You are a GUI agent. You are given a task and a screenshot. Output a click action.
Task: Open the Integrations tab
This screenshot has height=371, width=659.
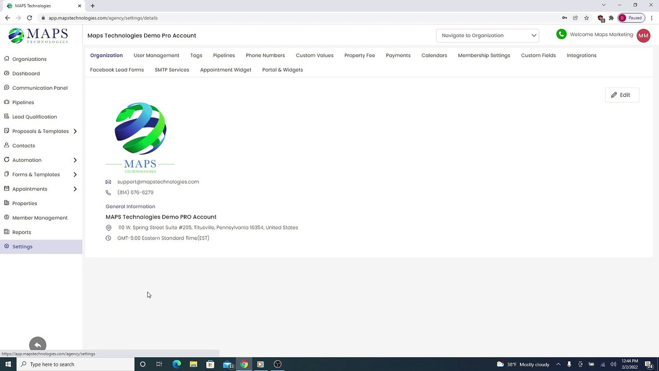pos(582,55)
